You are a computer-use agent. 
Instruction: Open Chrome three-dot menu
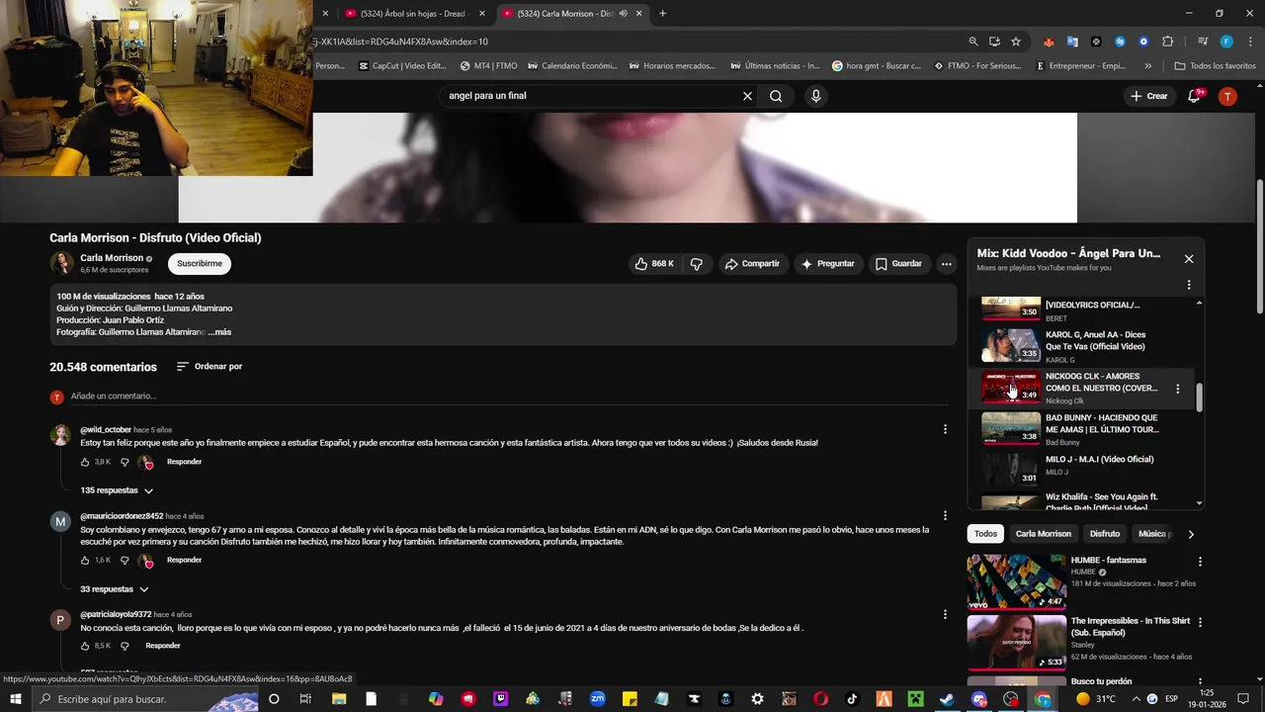tap(1248, 42)
